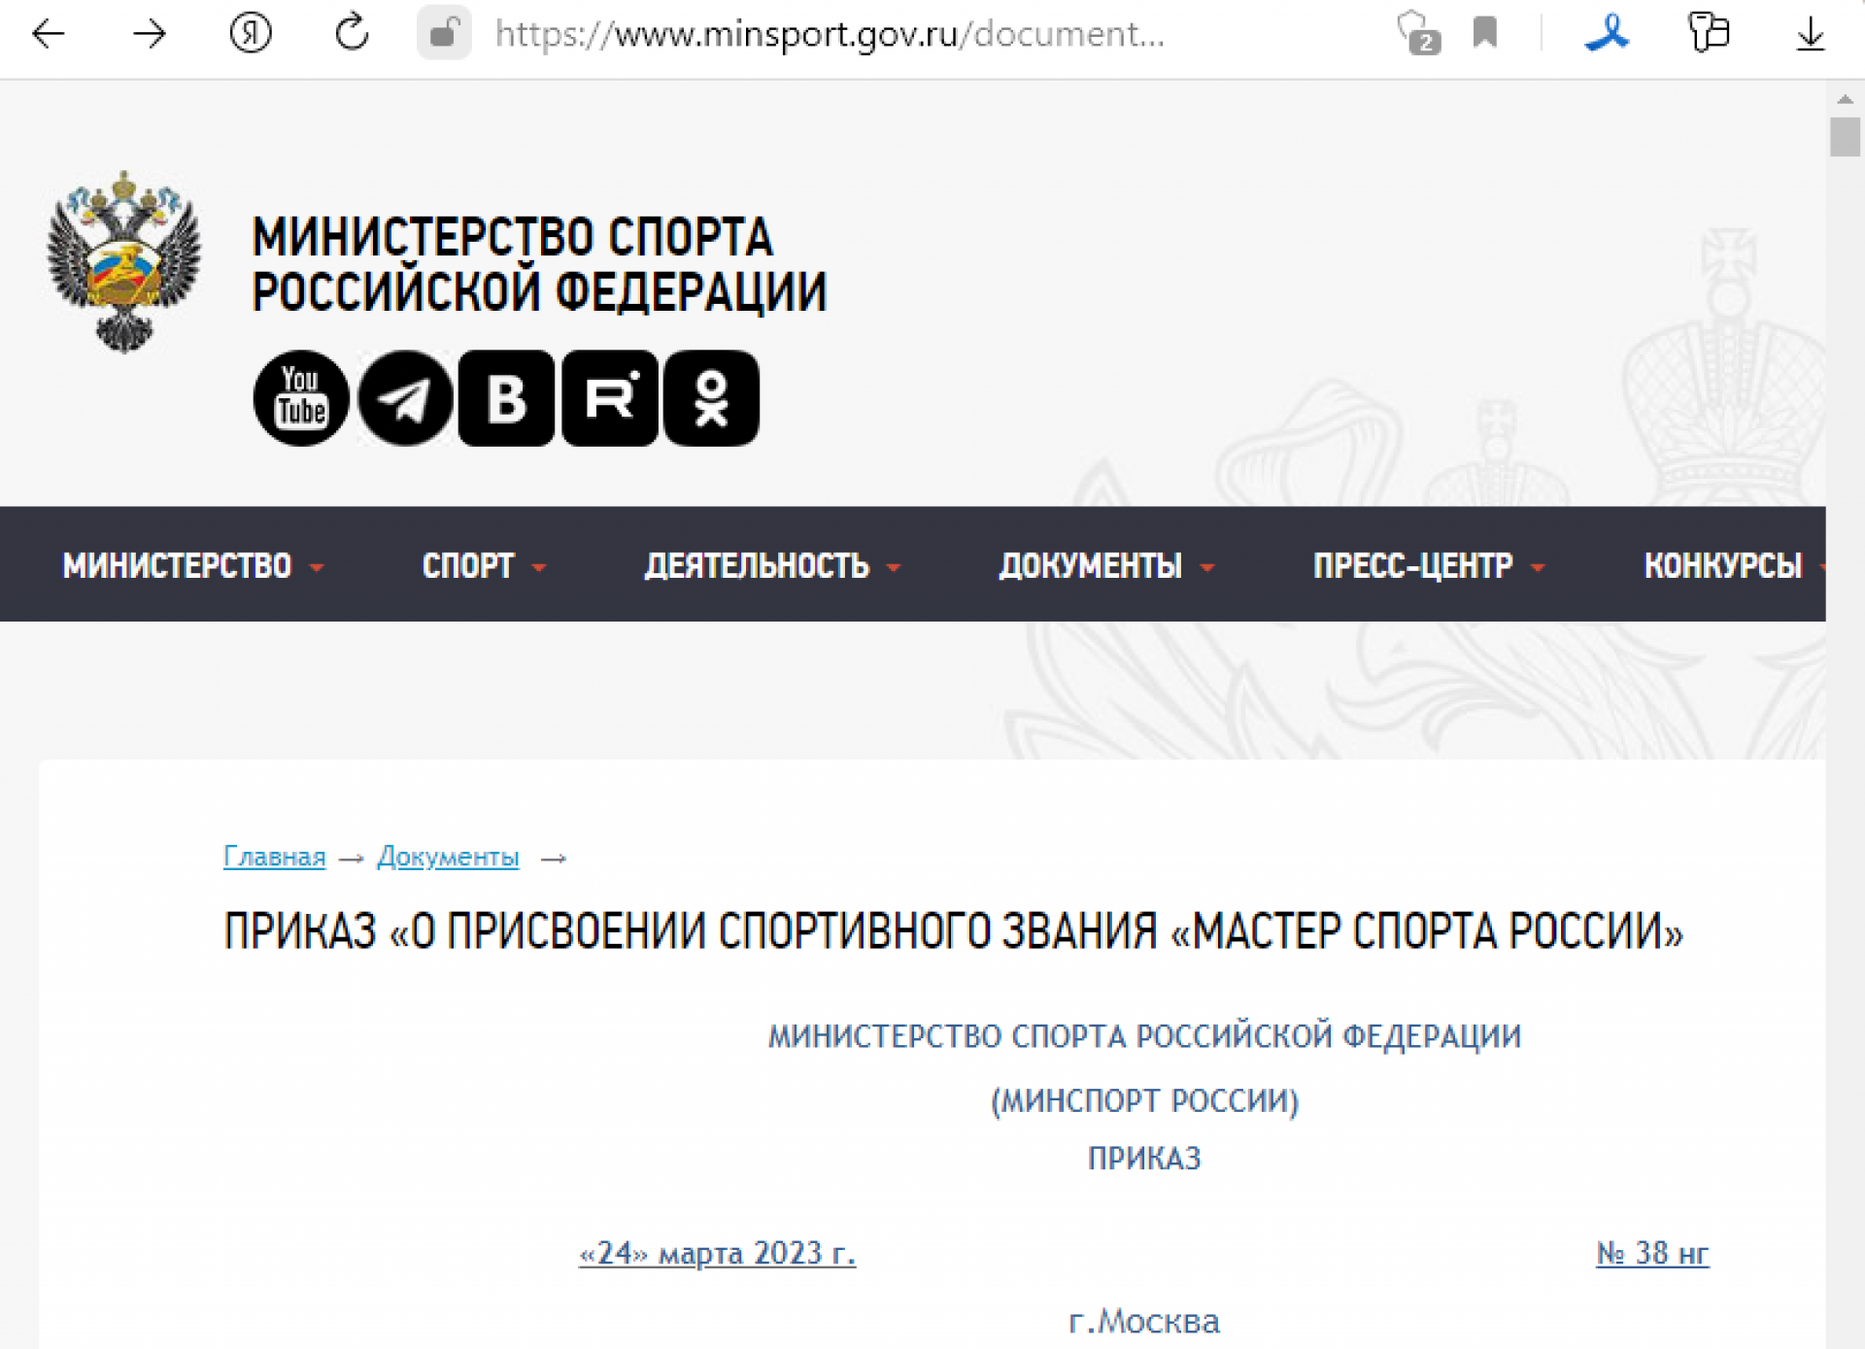
Task: Open the Telegram channel icon
Action: click(405, 398)
